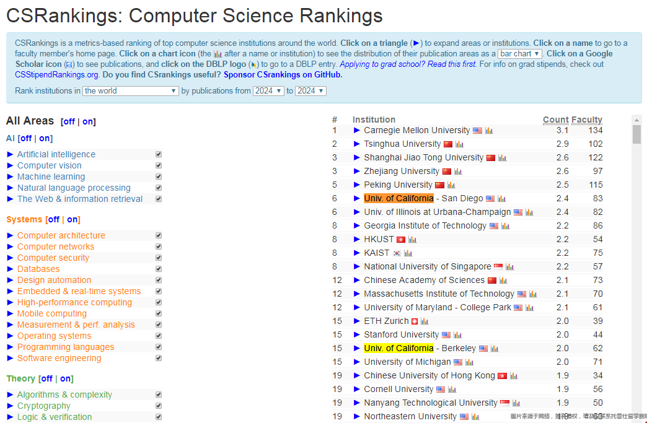Click MIT chart icon
The width and height of the screenshot is (647, 423).
pyautogui.click(x=533, y=294)
